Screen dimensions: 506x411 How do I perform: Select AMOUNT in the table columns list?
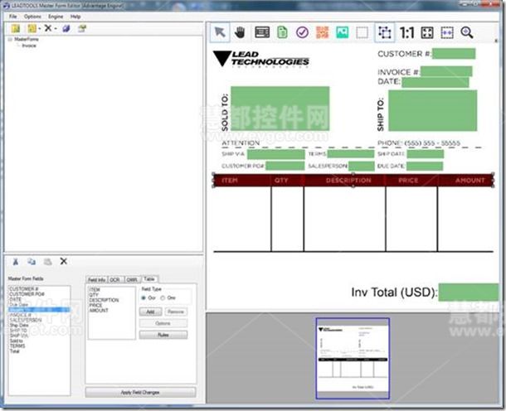(x=99, y=311)
